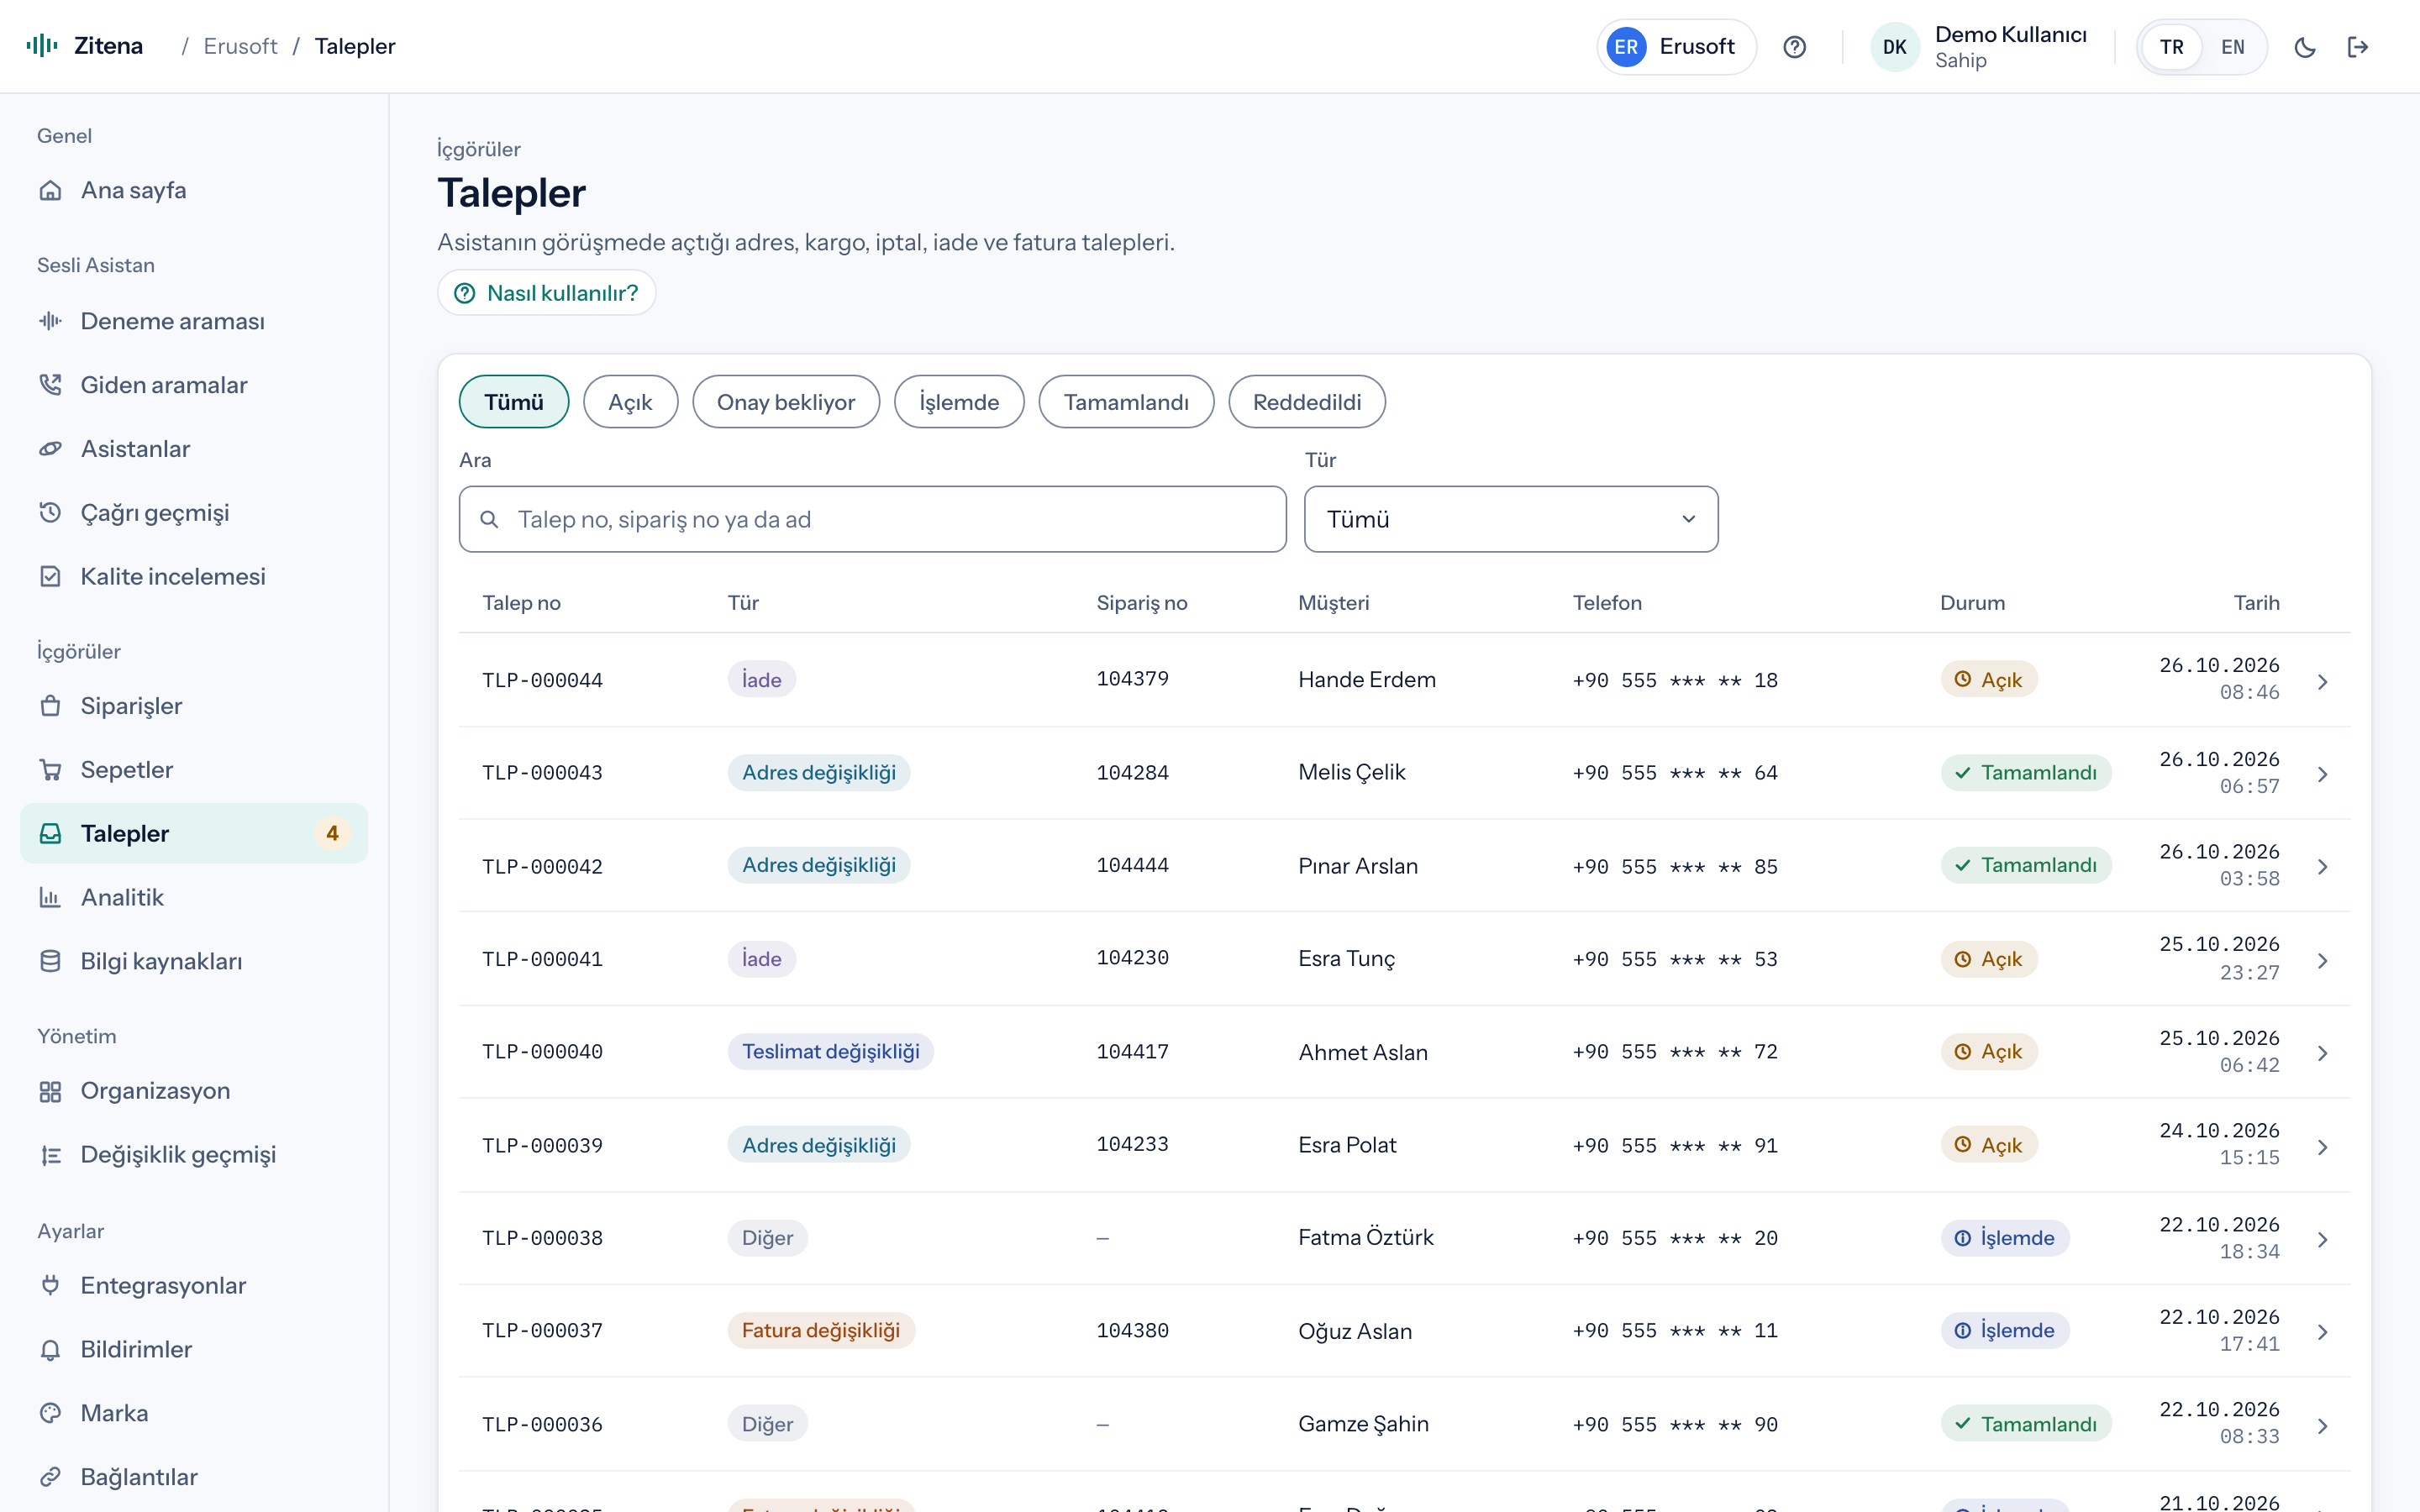Viewport: 2420px width, 1512px height.
Task: Open the Erusoft organization switcher
Action: [x=1676, y=47]
